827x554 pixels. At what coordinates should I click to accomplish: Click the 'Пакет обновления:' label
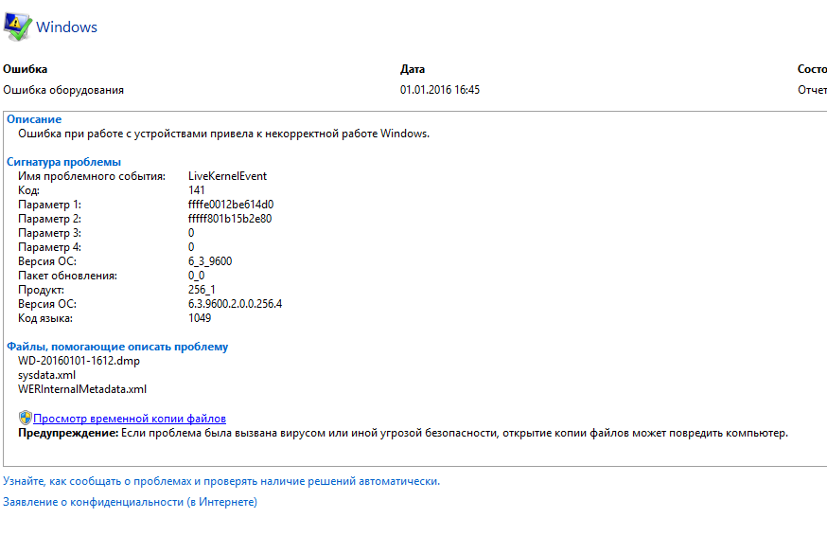click(x=67, y=276)
